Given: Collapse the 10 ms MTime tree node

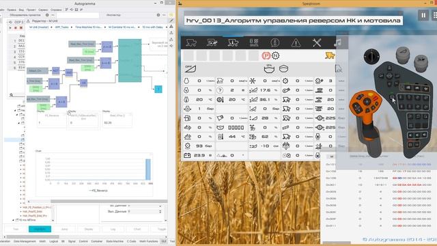Looking at the screenshot, I should pos(13,220).
